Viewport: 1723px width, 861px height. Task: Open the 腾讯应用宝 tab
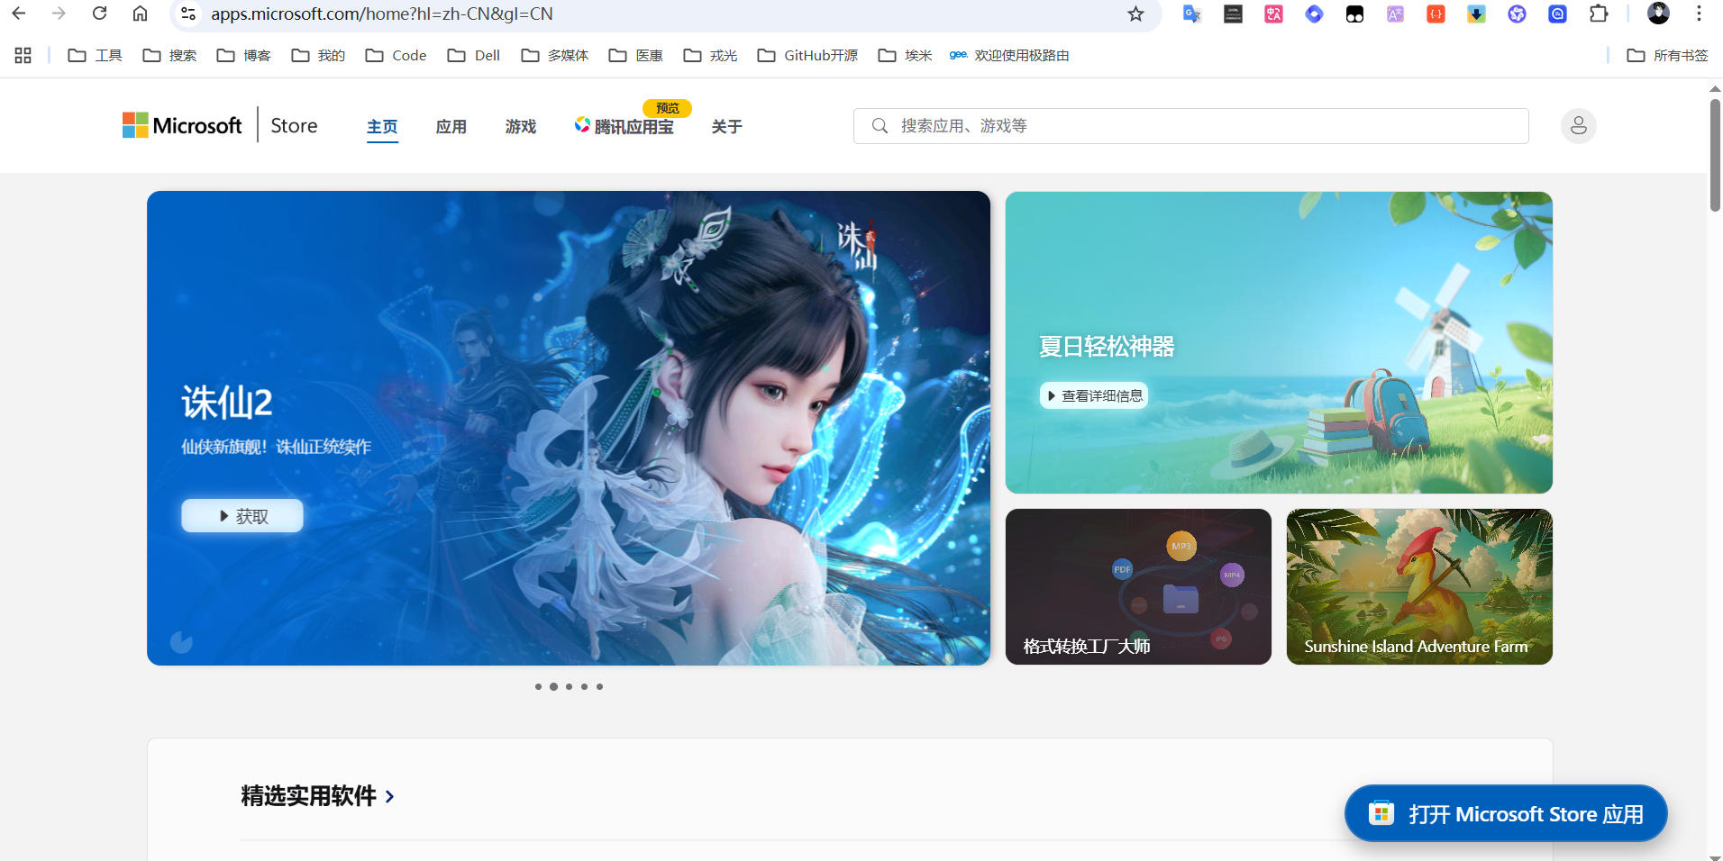(624, 126)
